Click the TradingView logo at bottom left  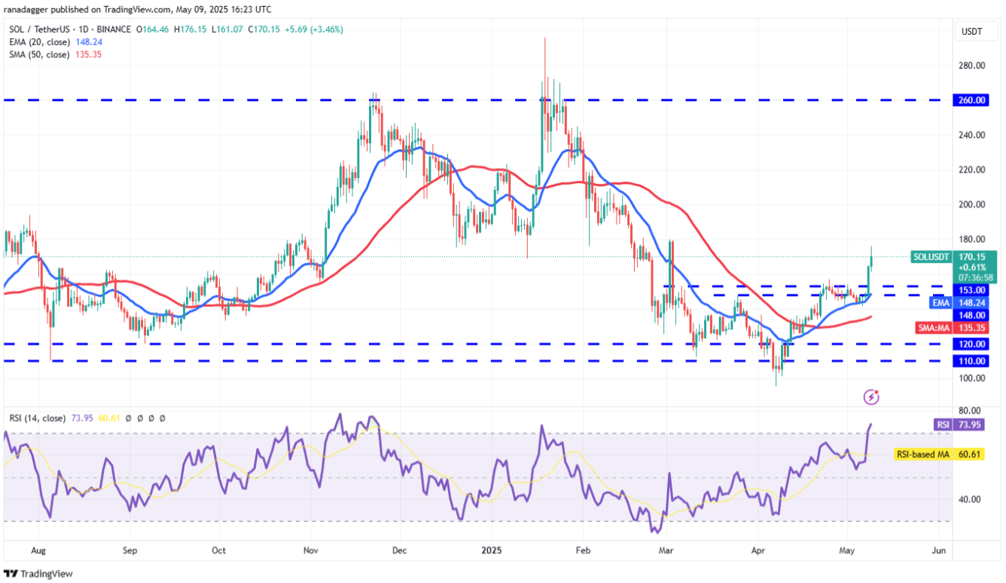tap(38, 573)
